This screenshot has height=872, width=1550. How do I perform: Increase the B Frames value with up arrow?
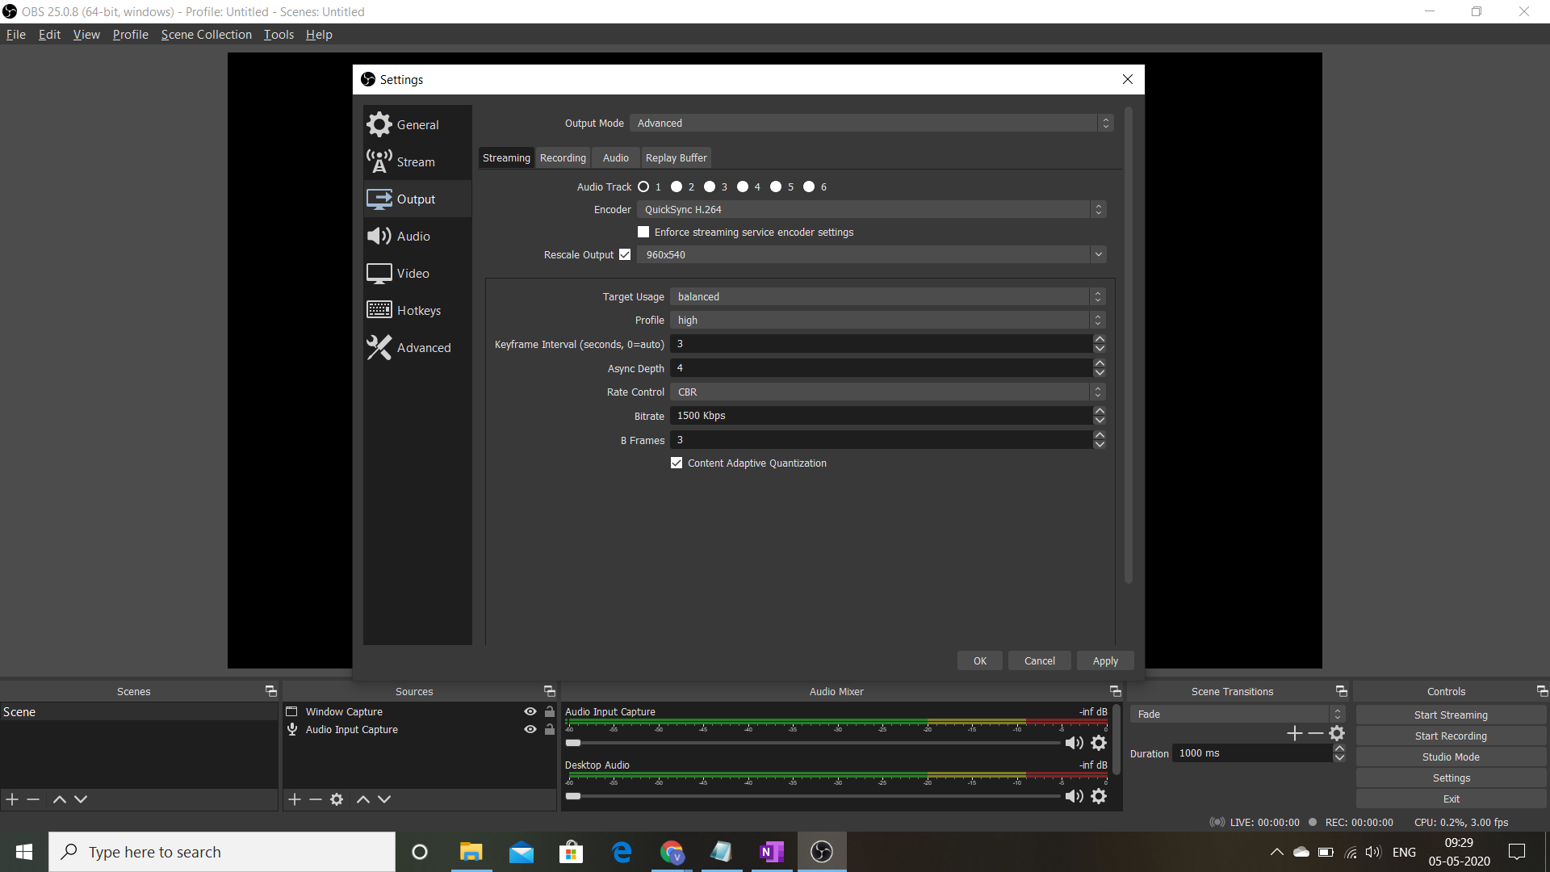(x=1100, y=435)
